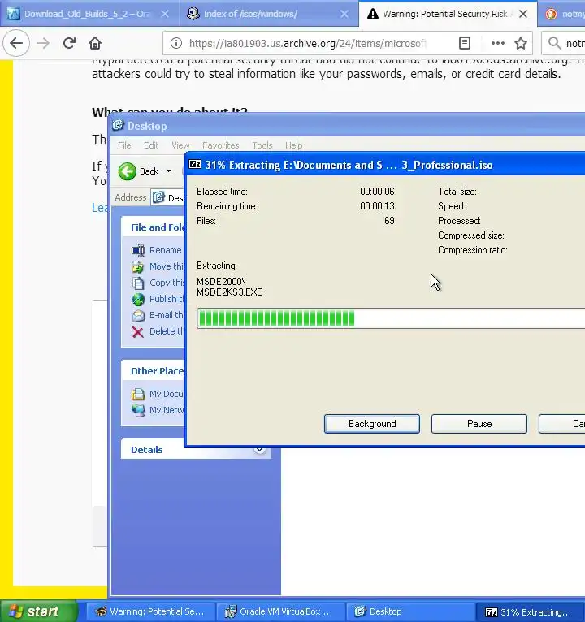This screenshot has width=585, height=622.
Task: Click the Copy this file icon
Action: point(137,283)
